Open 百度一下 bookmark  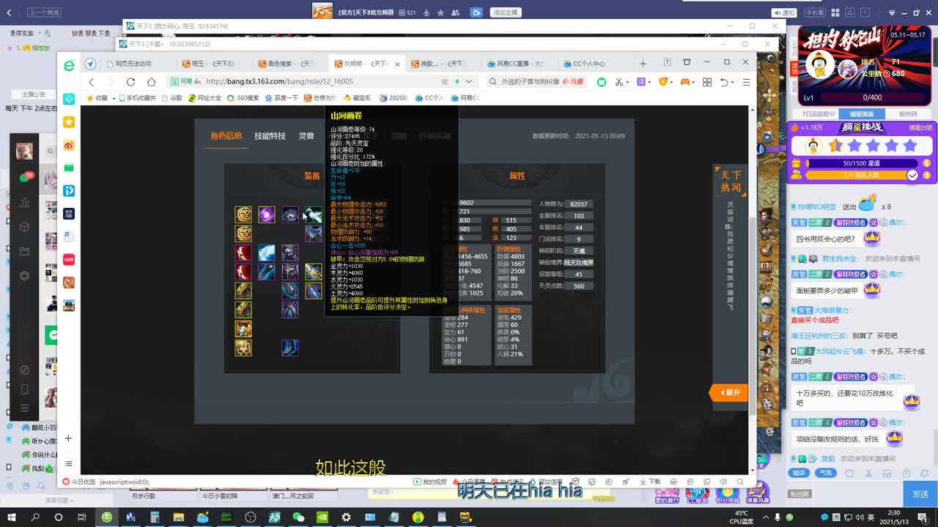coord(282,98)
